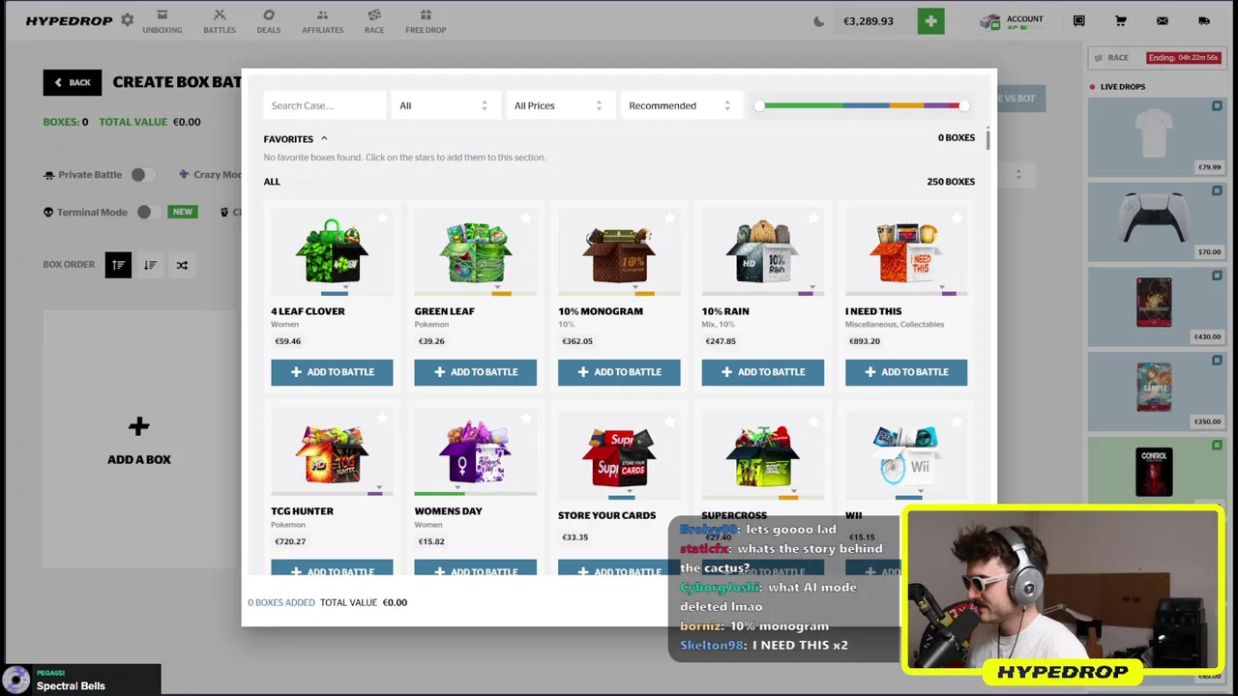
Task: Favorite the Womens Day box star
Action: (526, 419)
